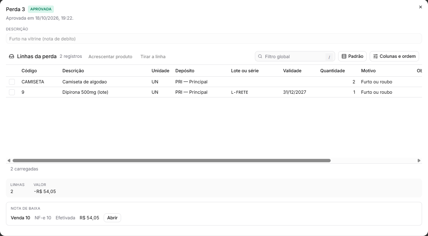Click Tirar a linha
Screen dimensions: 428x236
[x=153, y=57]
